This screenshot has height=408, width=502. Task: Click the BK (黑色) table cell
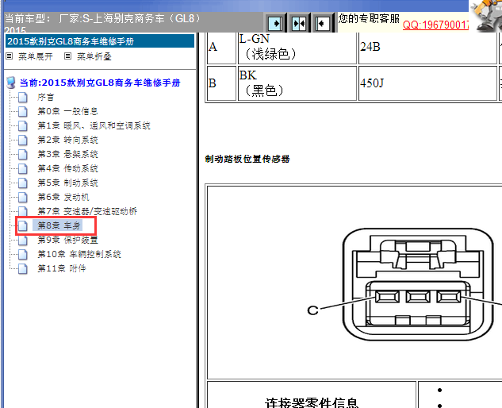coord(297,83)
